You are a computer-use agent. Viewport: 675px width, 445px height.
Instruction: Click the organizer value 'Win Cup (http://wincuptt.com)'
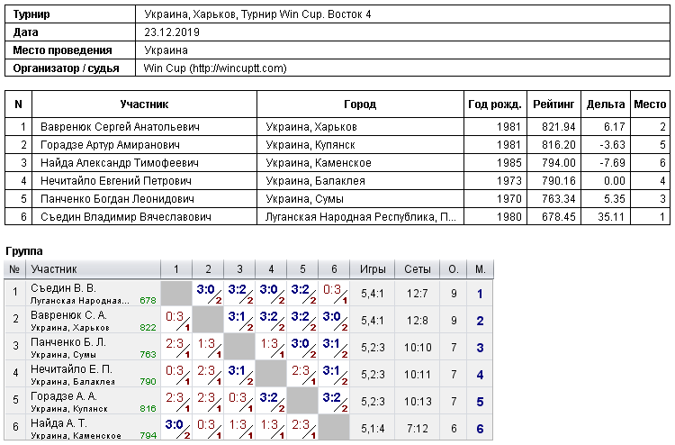pyautogui.click(x=215, y=68)
